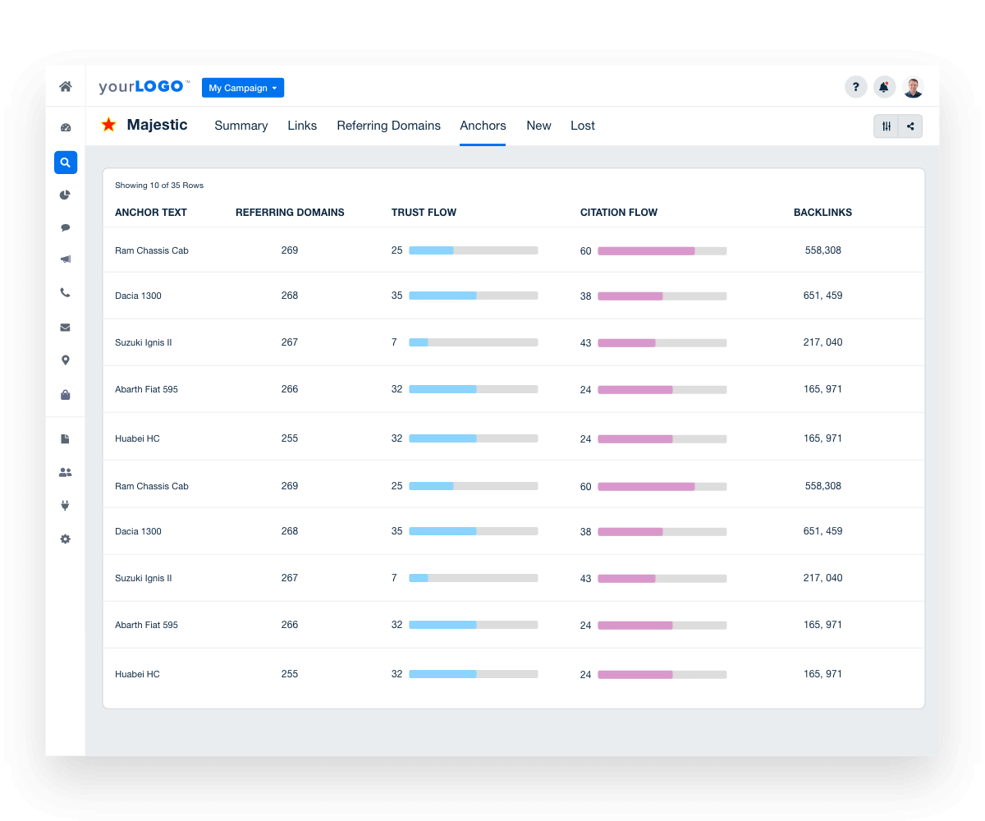Image resolution: width=985 pixels, height=821 pixels.
Task: Select the pie chart analytics icon
Action: [x=66, y=195]
